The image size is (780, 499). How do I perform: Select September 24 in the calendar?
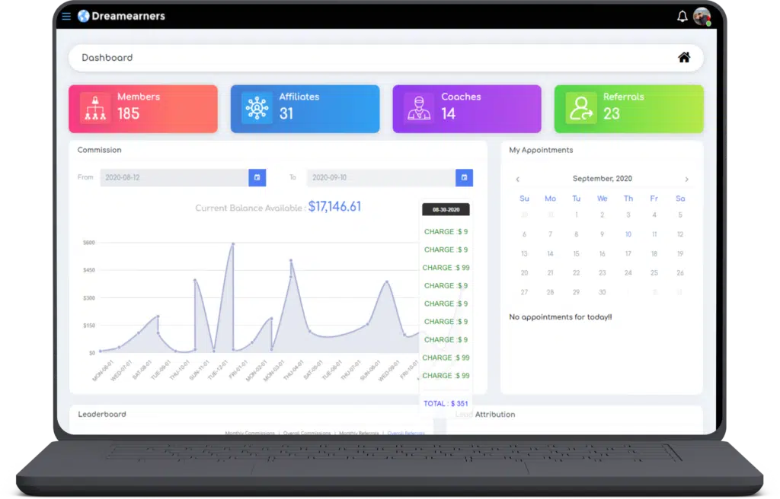click(x=628, y=273)
